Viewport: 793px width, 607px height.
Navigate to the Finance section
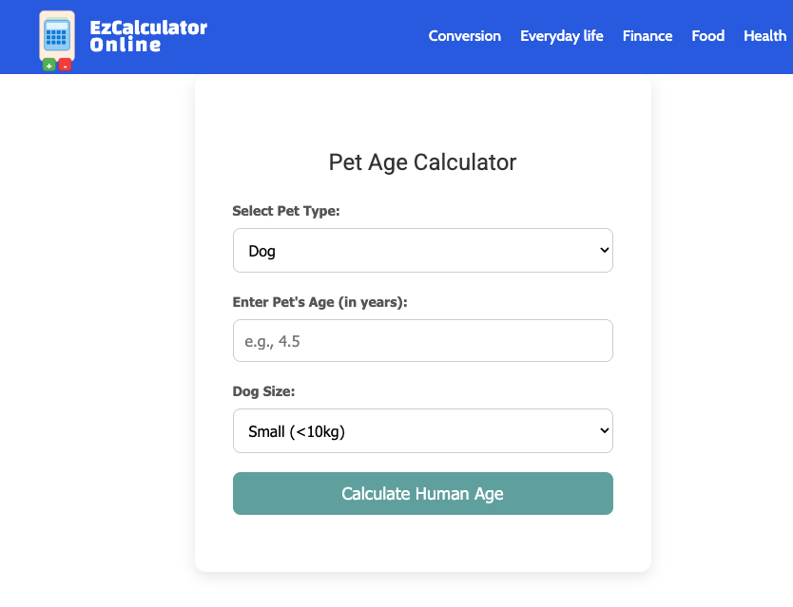(648, 36)
